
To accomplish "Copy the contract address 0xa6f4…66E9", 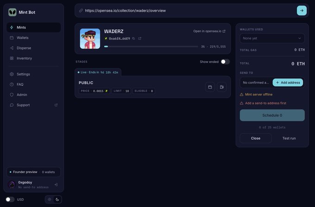I will [x=133, y=39].
